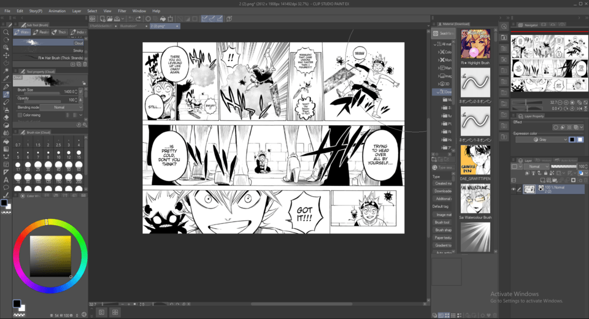Enable the Color mixing checkbox

(20, 115)
